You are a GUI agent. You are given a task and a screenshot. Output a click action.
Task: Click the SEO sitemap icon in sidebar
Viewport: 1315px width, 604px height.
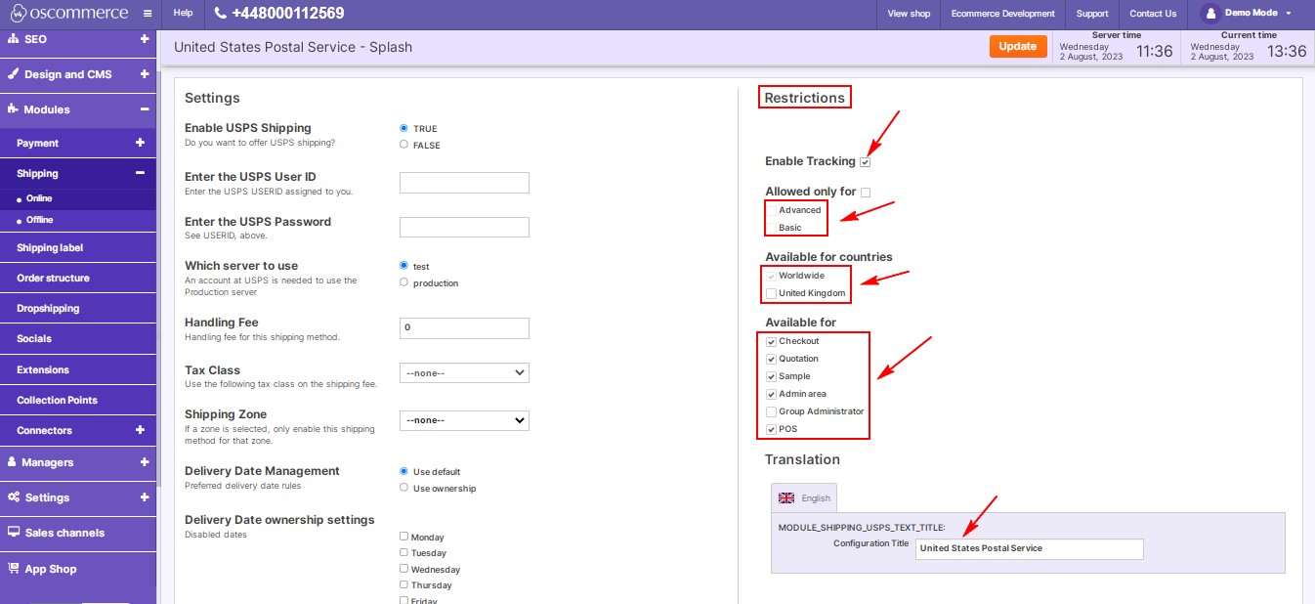tap(14, 39)
